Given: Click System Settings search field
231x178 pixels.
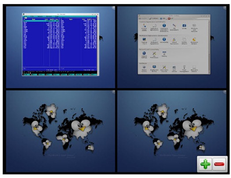Looking at the screenshot, I should 201,19.
